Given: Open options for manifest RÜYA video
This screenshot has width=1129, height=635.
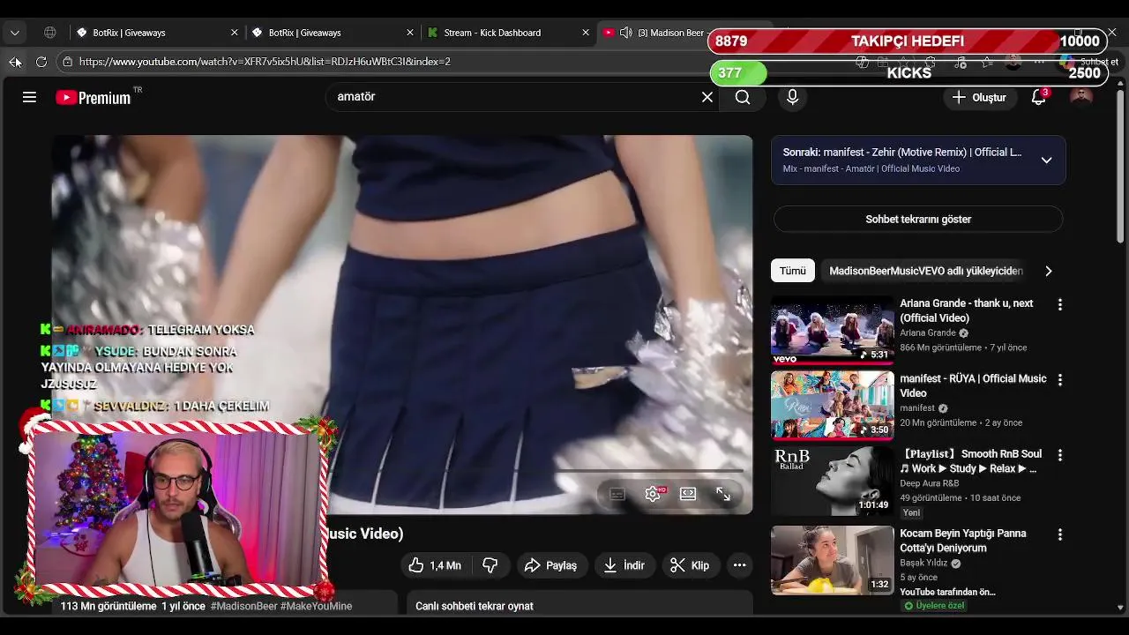Looking at the screenshot, I should coord(1060,379).
